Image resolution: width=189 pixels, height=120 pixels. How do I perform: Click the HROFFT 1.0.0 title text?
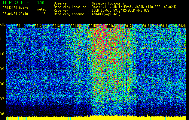coord(23,2)
